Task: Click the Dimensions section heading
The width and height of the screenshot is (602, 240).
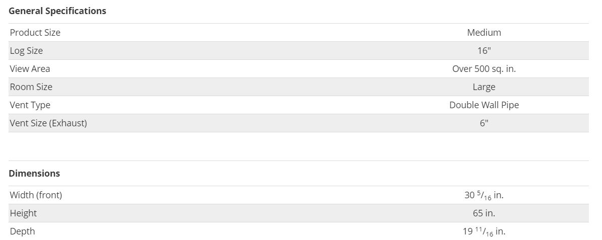Action: click(x=34, y=173)
